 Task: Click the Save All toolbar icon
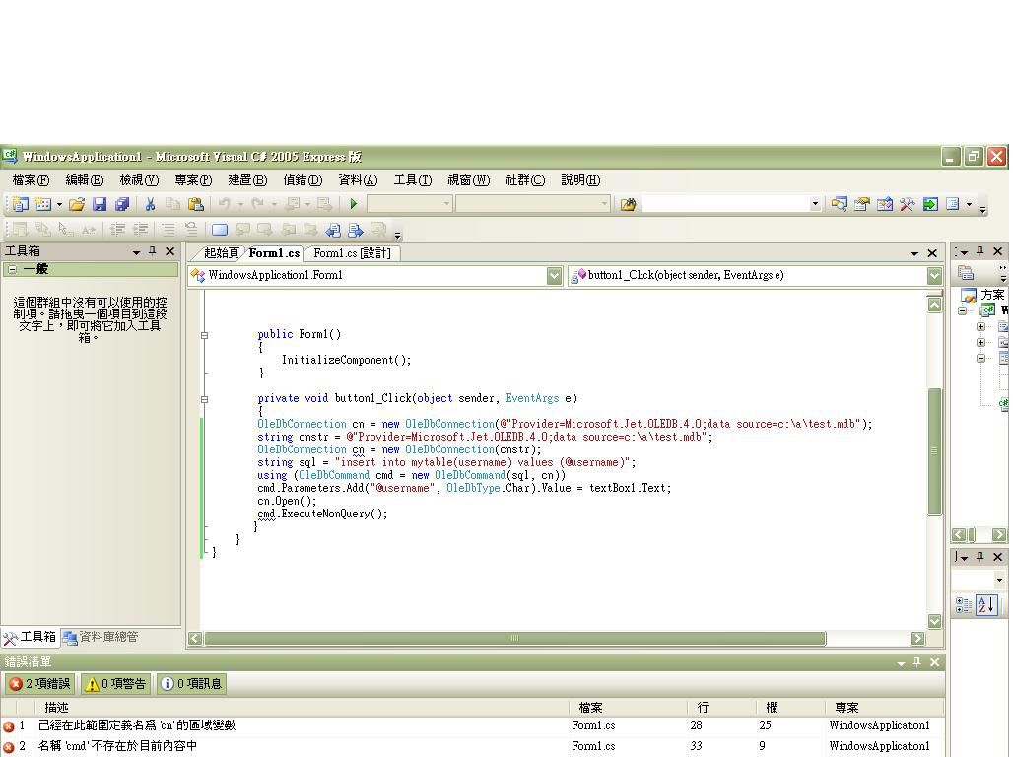click(122, 204)
